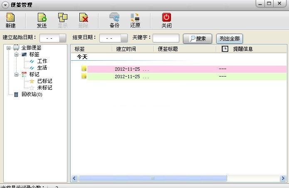Viewport: 289px width, 188px height.
Task: Collapse the 标记 tree node
Action: [17, 74]
